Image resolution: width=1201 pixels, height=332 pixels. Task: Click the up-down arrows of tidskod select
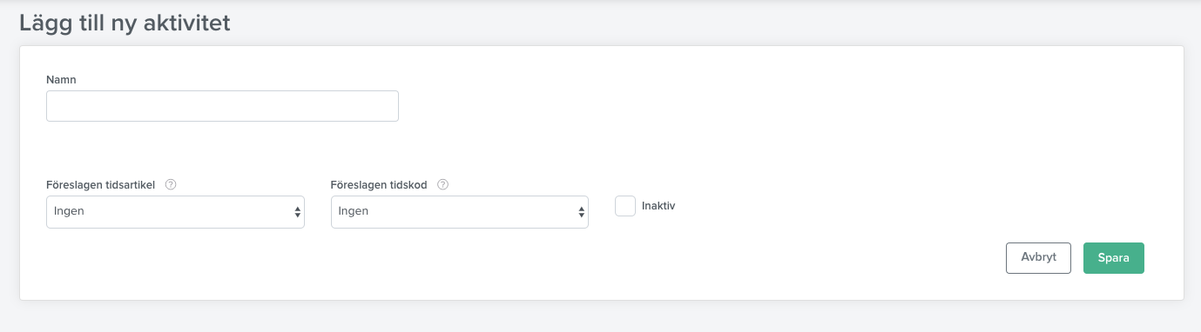582,212
